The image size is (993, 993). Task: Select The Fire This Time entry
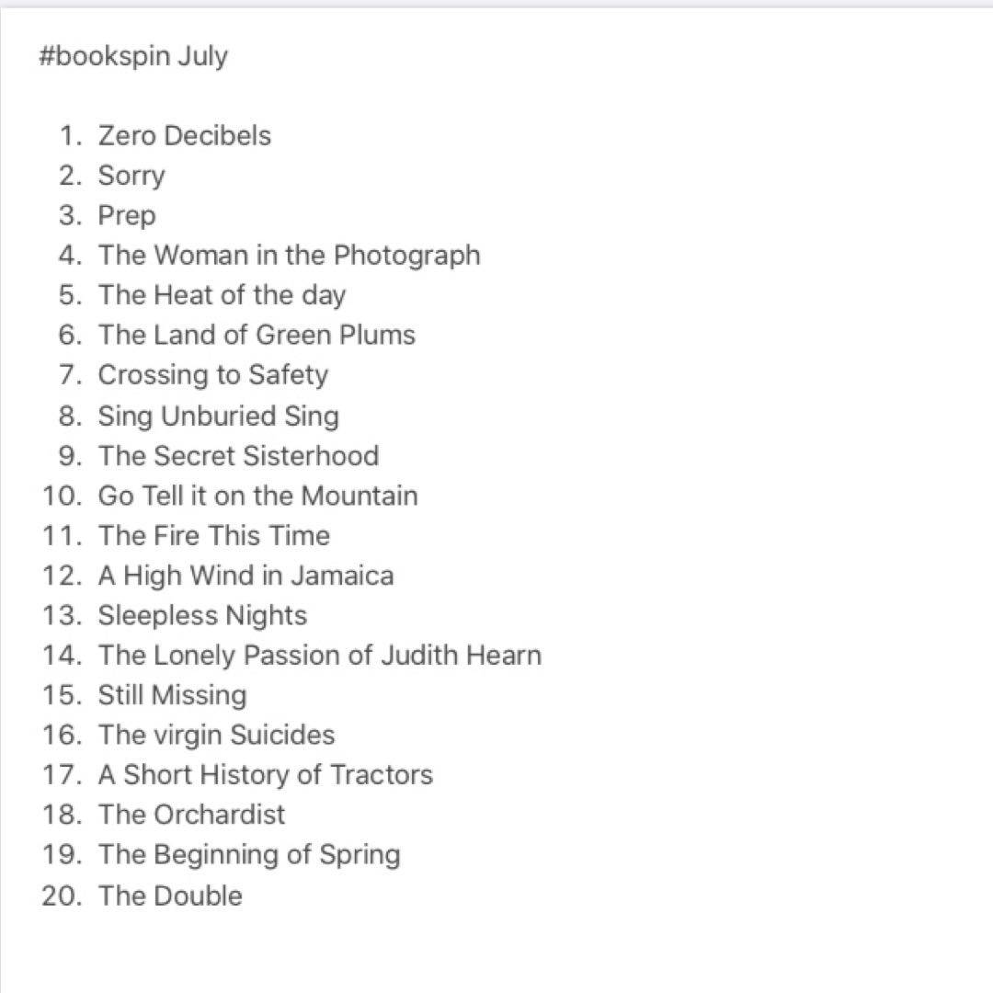click(213, 535)
